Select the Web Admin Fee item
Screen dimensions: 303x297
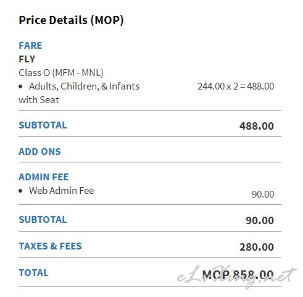(x=61, y=191)
